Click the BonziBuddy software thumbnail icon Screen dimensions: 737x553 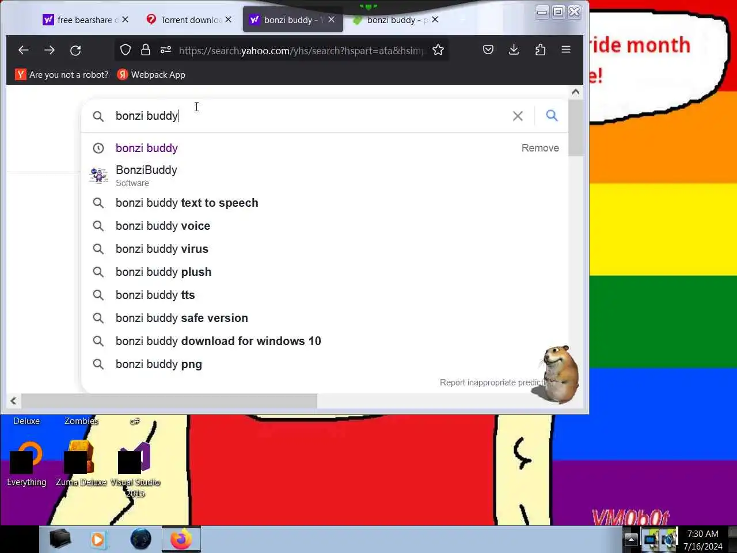[x=98, y=175]
